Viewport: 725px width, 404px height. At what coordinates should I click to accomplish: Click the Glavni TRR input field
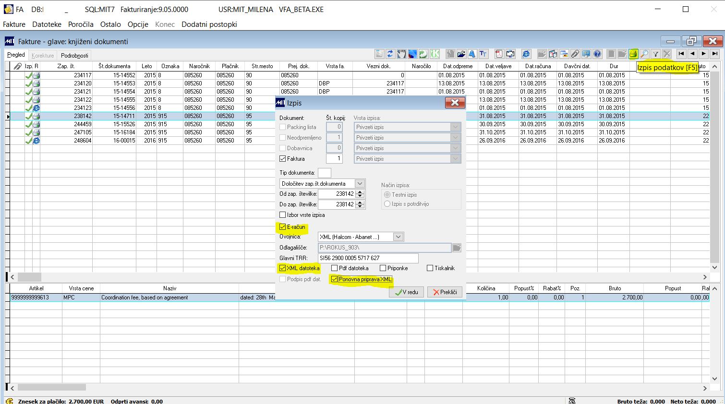coord(368,258)
